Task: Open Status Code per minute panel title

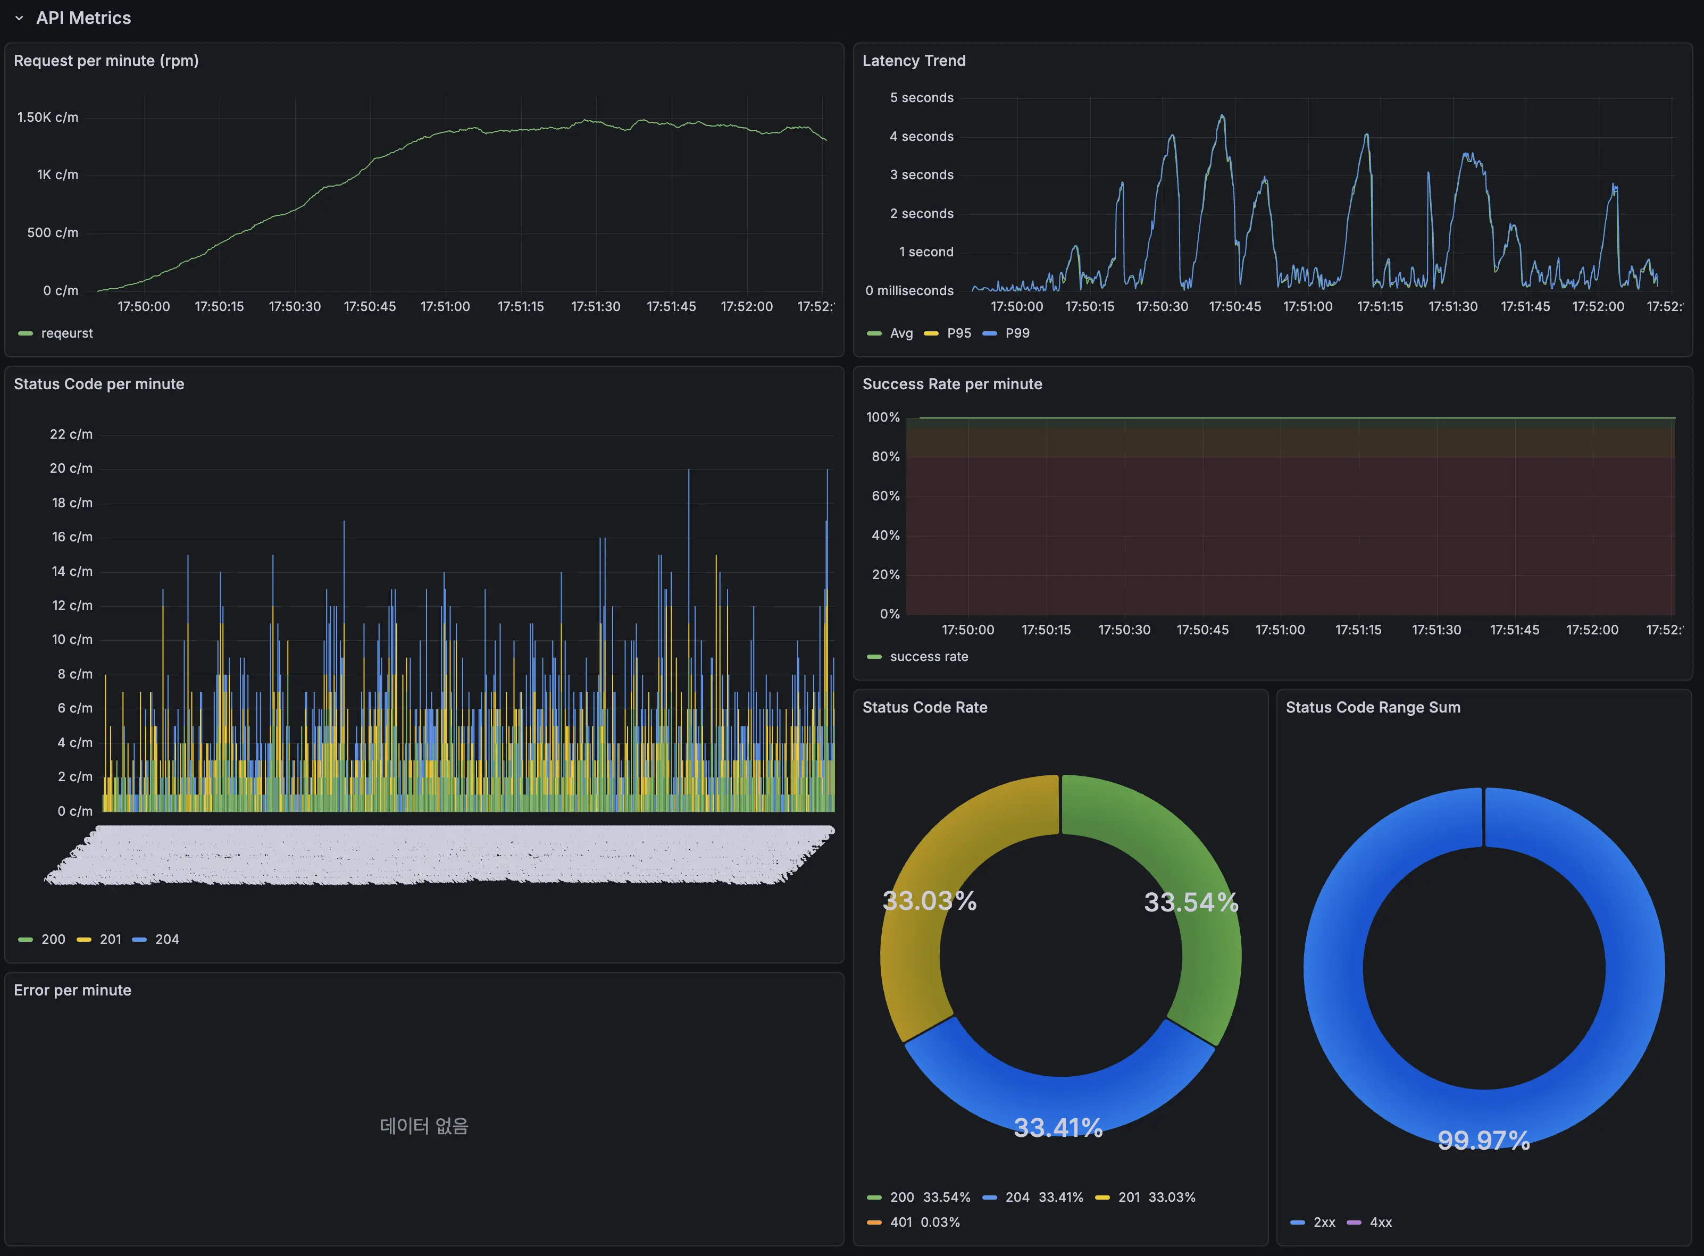Action: (x=99, y=384)
